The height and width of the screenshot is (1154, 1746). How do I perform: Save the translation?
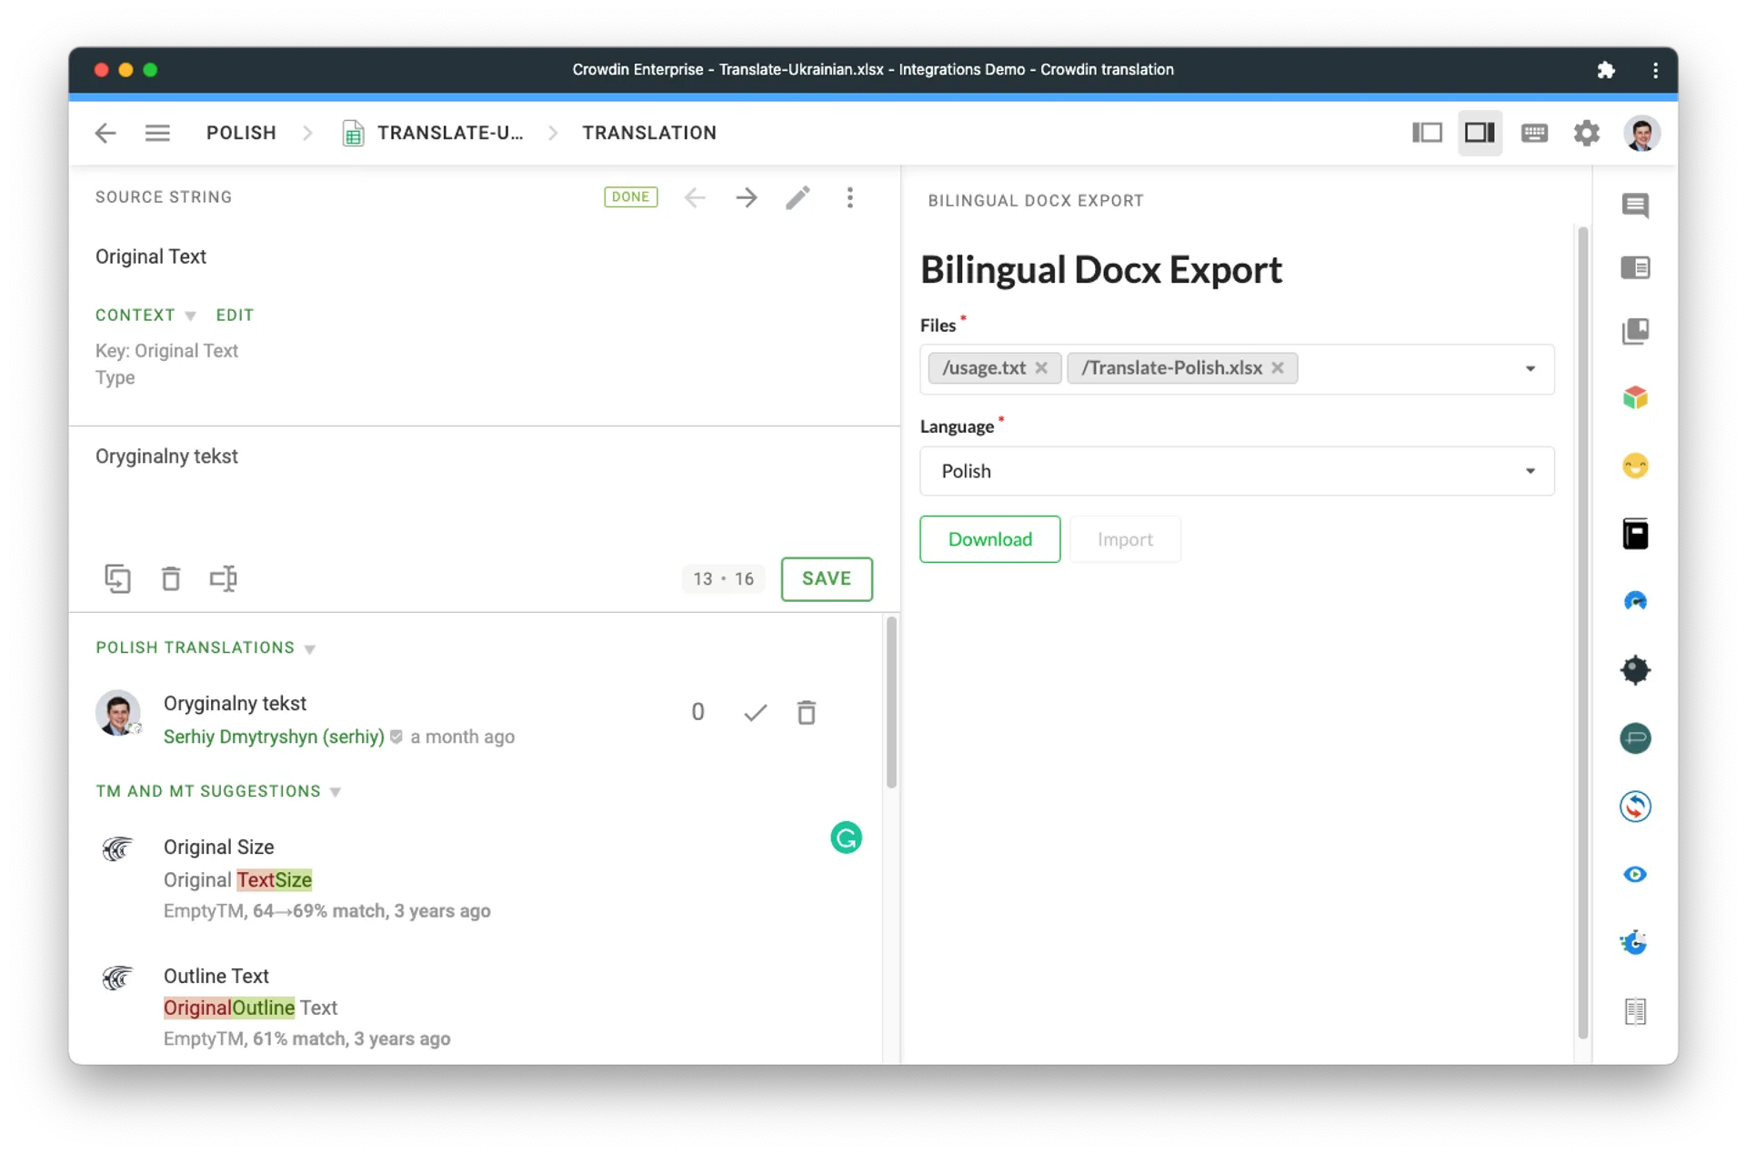pos(826,578)
